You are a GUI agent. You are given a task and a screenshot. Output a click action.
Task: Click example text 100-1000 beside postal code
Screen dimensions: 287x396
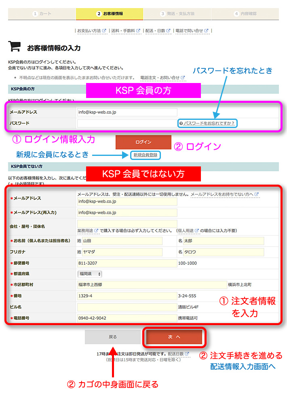[188, 263]
